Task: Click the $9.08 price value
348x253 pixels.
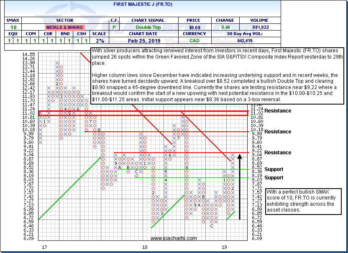Action: tap(194, 27)
